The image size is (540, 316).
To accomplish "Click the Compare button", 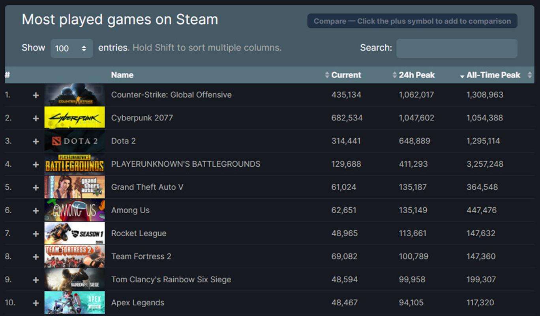I will pyautogui.click(x=412, y=21).
